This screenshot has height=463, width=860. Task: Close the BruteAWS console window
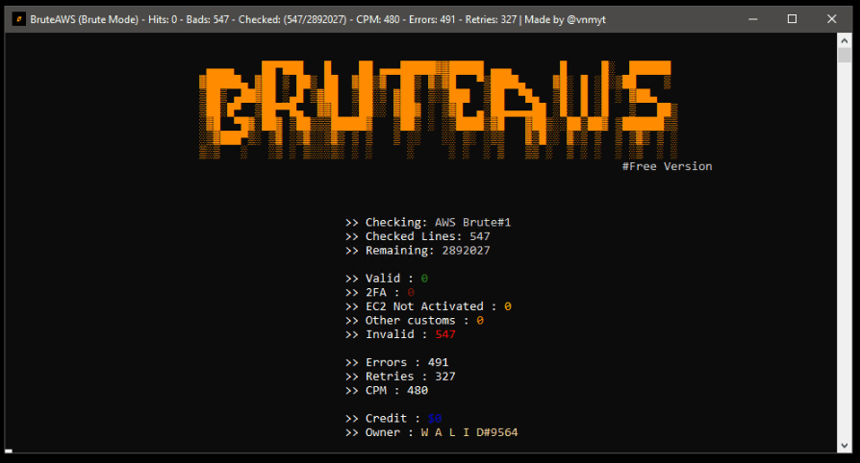pos(835,19)
